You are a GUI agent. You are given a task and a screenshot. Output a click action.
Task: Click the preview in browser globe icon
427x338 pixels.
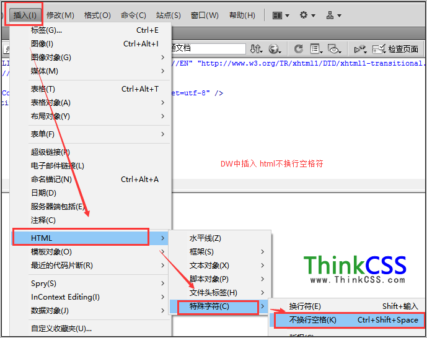tap(275, 49)
